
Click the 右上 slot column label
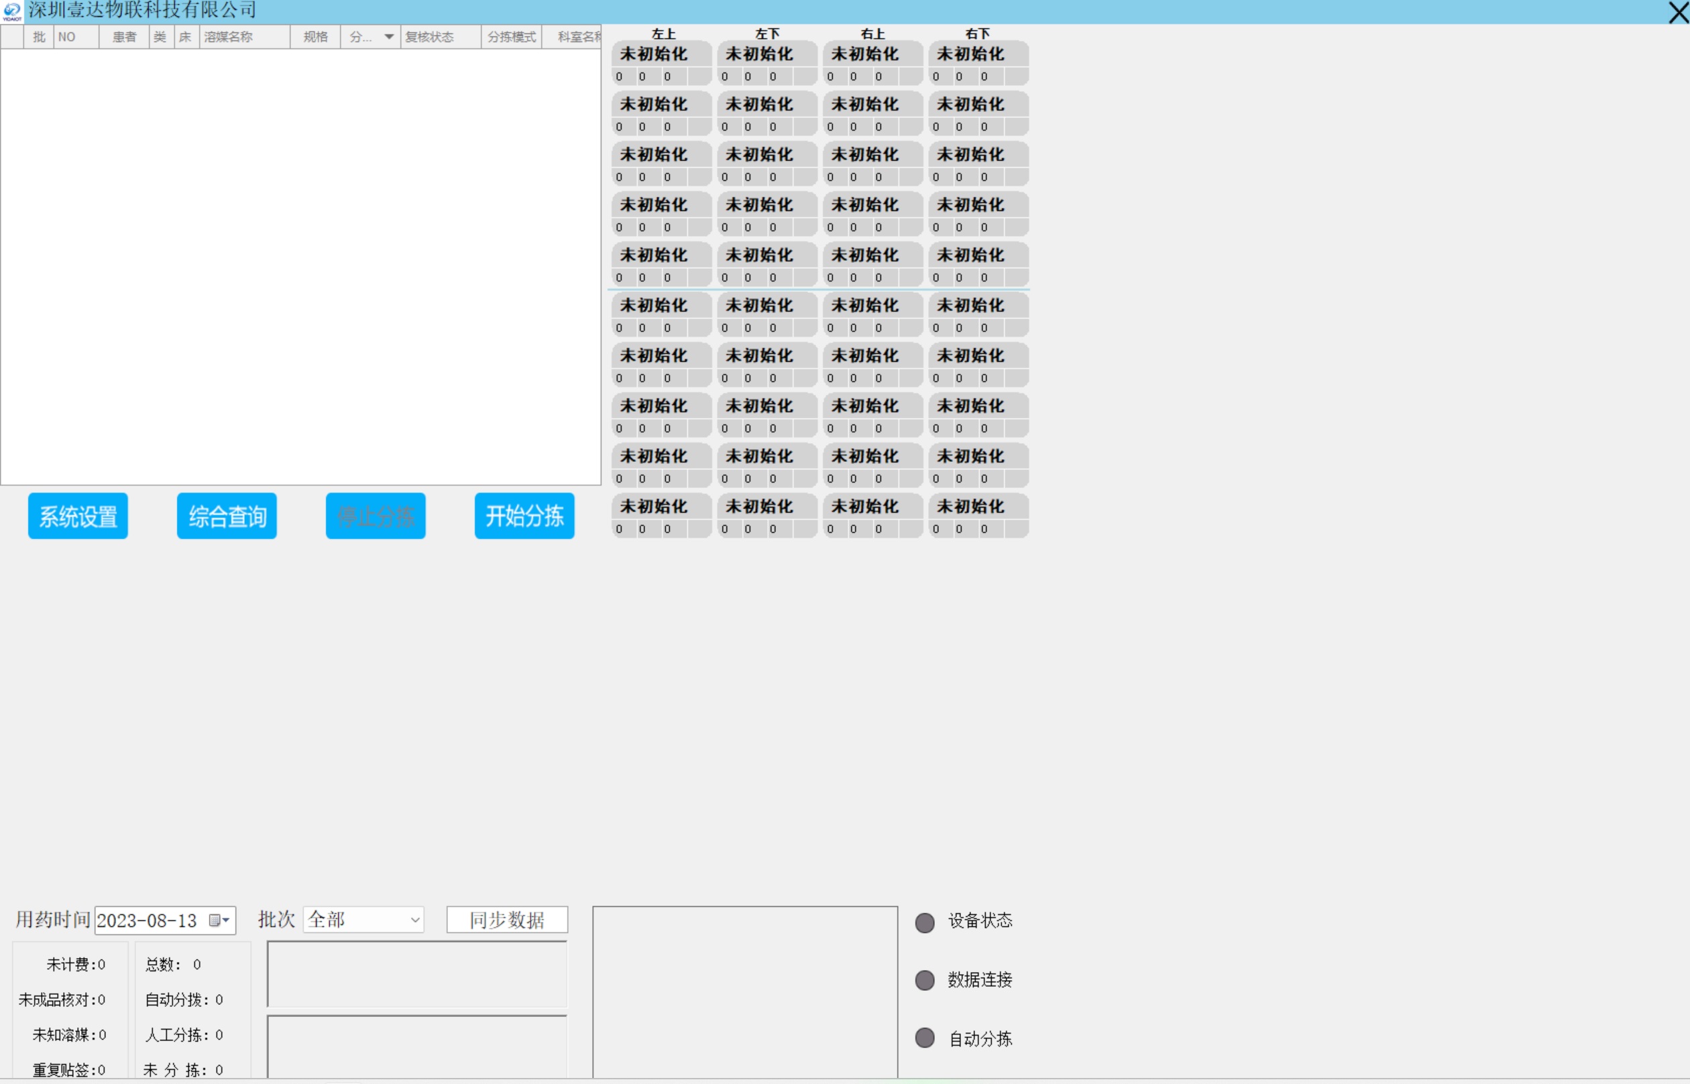point(873,34)
